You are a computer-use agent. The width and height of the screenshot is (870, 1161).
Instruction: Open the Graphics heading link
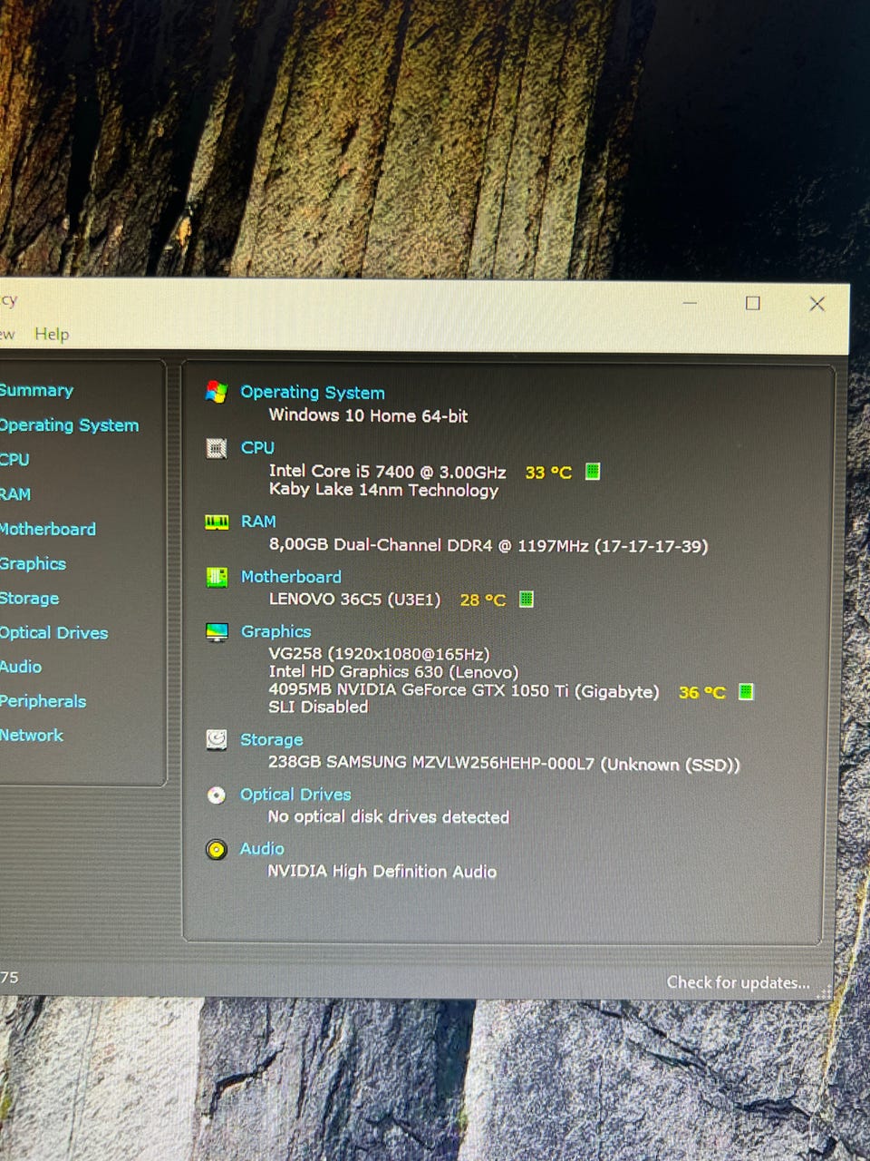pyautogui.click(x=275, y=631)
